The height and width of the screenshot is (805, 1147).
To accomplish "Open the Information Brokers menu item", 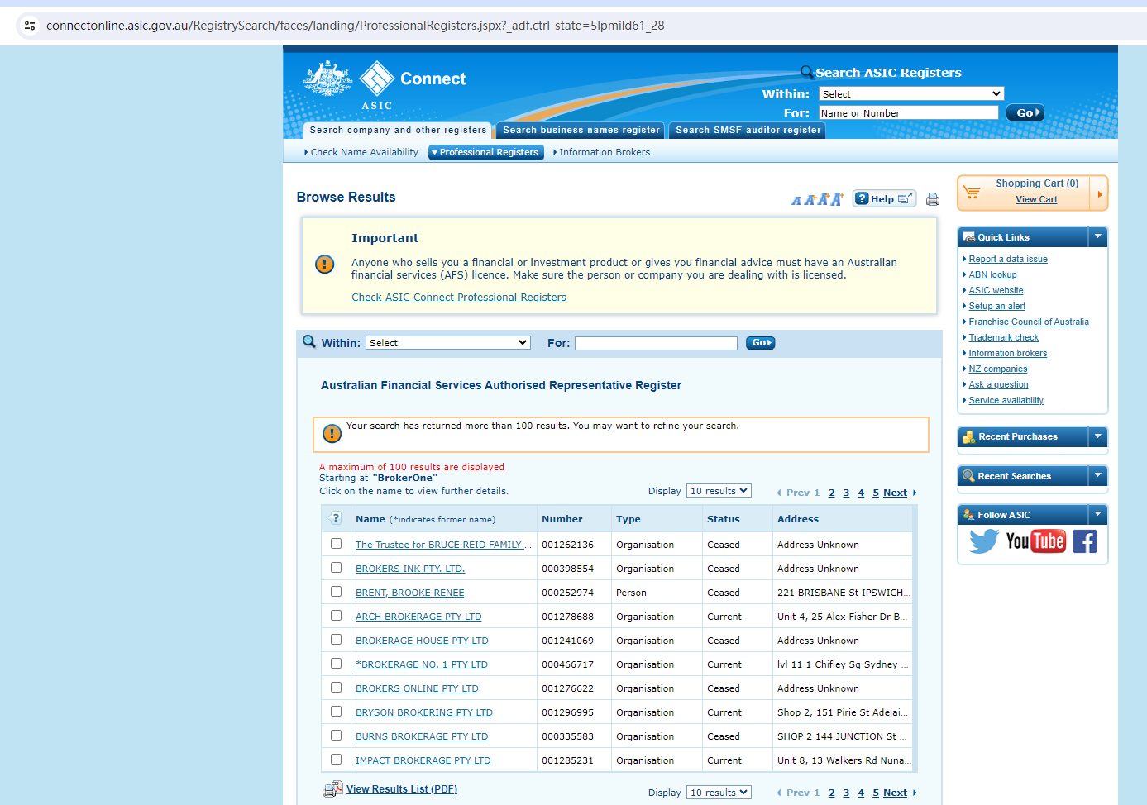I will coord(604,152).
